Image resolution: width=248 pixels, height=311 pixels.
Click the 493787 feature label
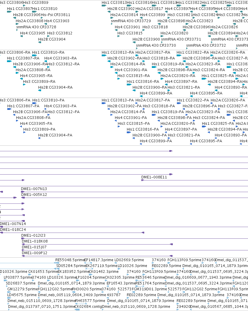(x=114, y=295)
